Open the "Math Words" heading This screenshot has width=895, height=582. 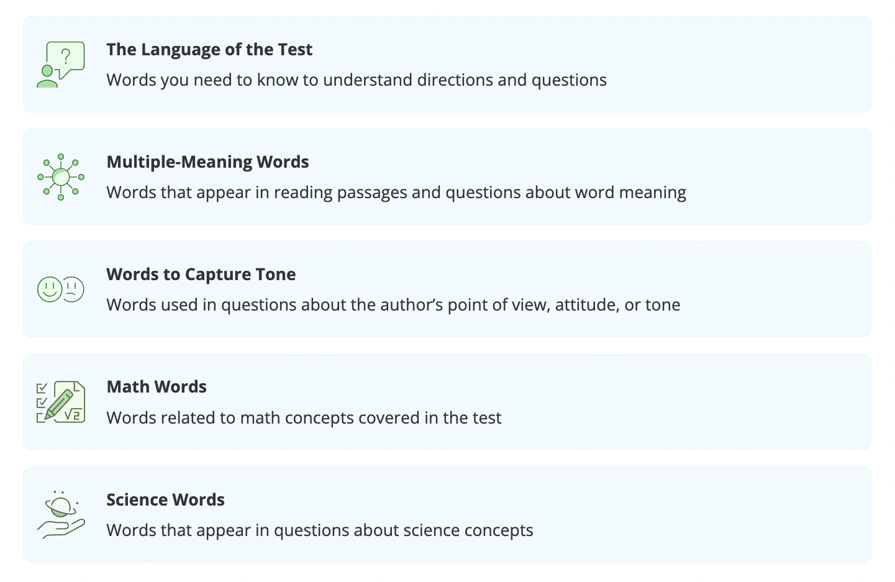tap(157, 387)
